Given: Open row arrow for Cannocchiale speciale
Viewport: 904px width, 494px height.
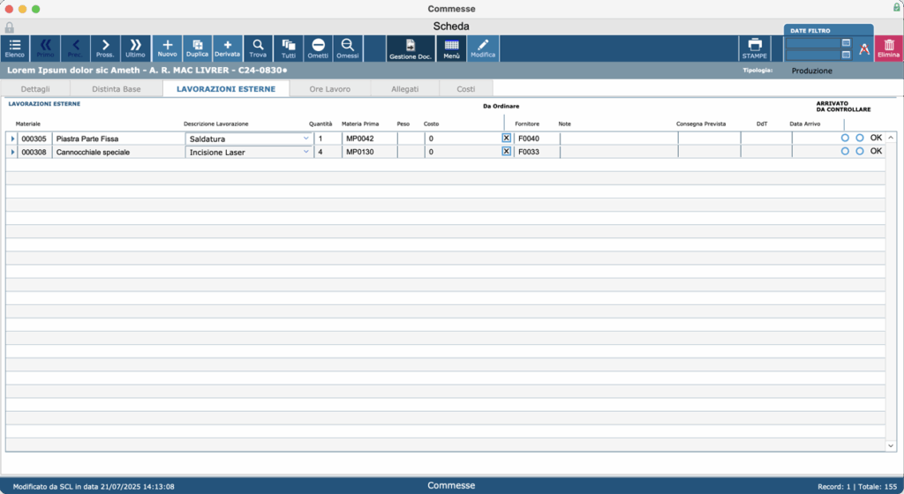Looking at the screenshot, I should click(12, 152).
